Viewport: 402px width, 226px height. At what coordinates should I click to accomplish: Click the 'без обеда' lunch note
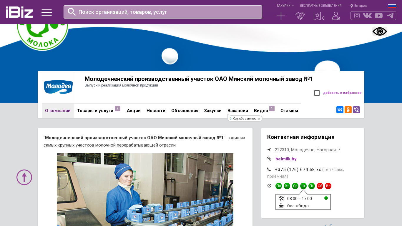tap(298, 206)
